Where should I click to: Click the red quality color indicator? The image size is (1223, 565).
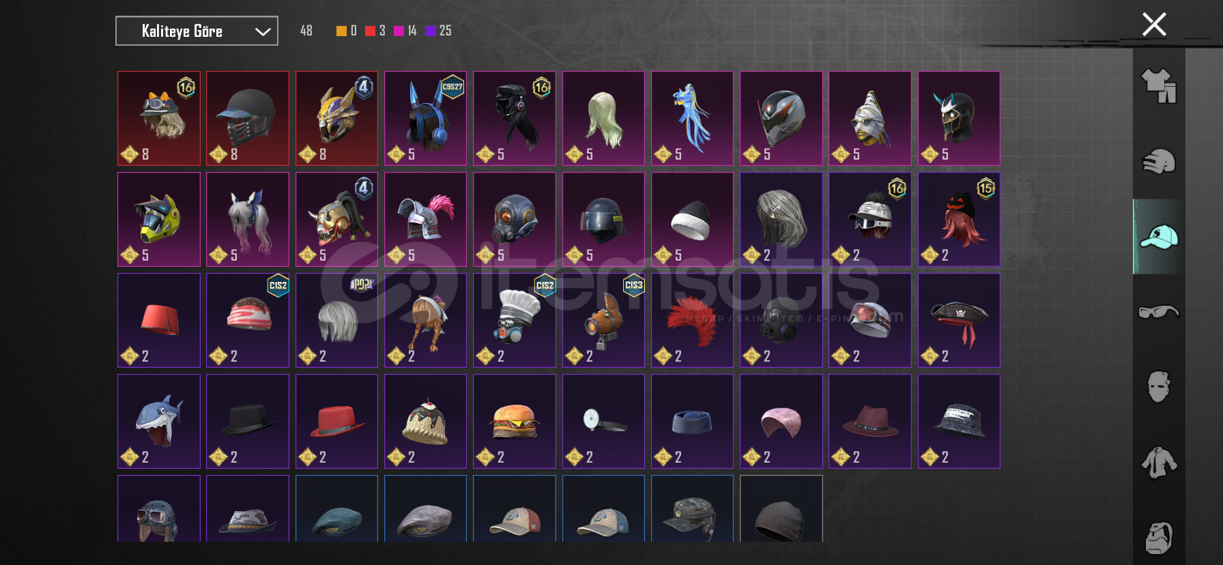coord(370,31)
